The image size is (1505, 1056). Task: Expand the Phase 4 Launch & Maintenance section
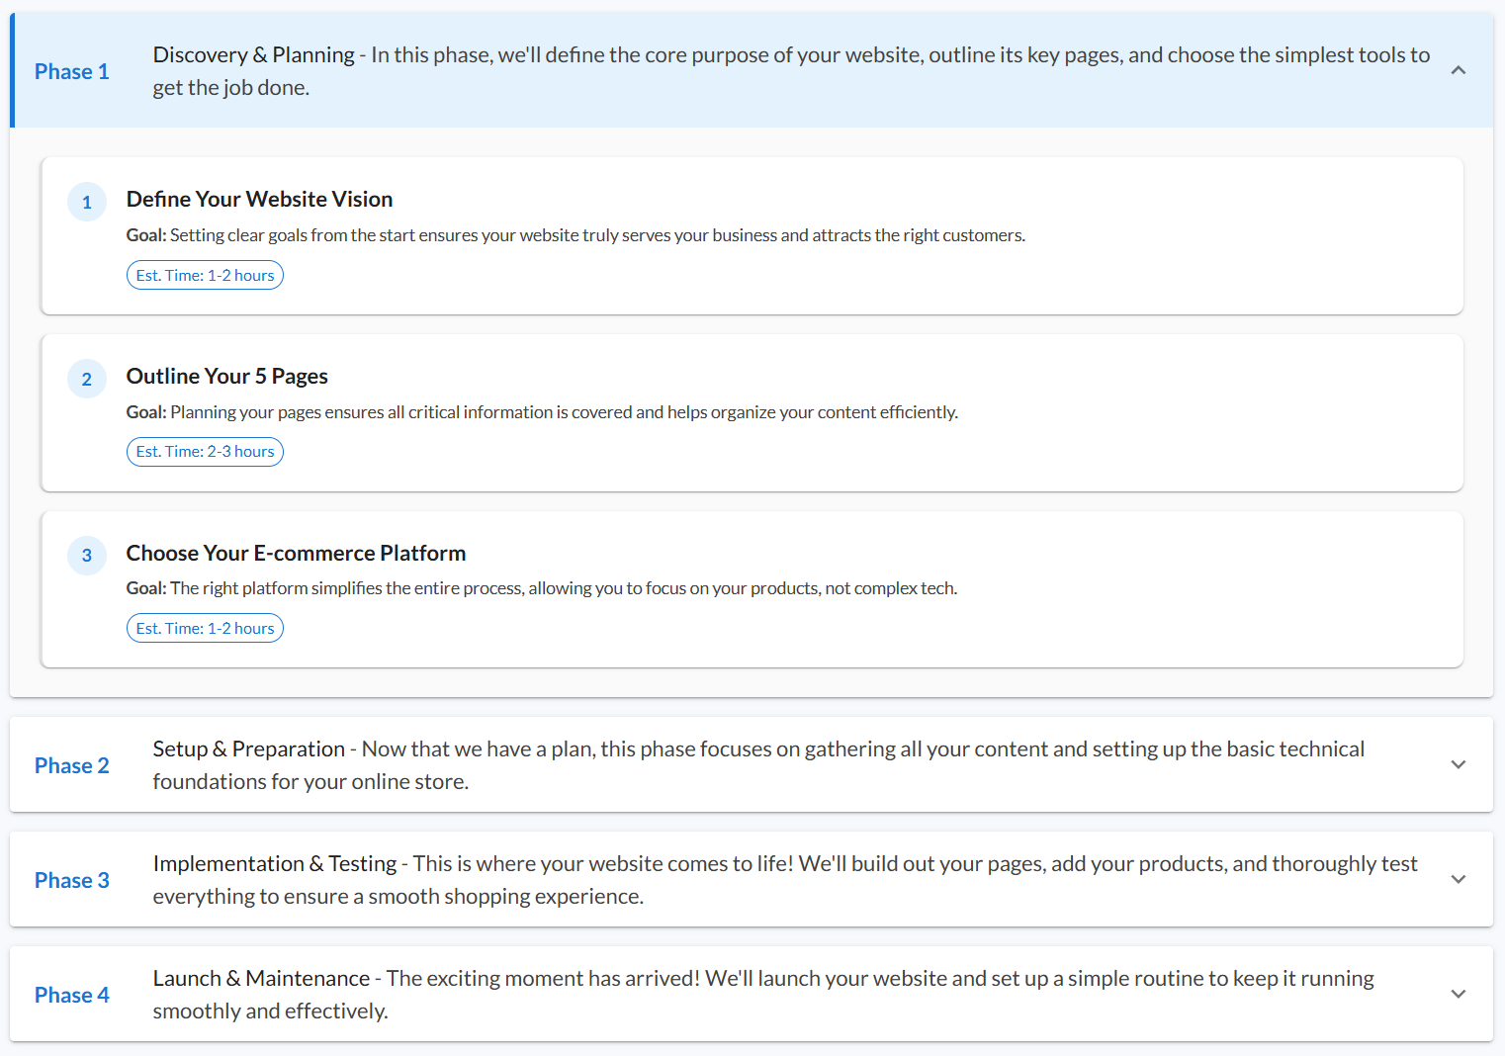tap(1458, 993)
